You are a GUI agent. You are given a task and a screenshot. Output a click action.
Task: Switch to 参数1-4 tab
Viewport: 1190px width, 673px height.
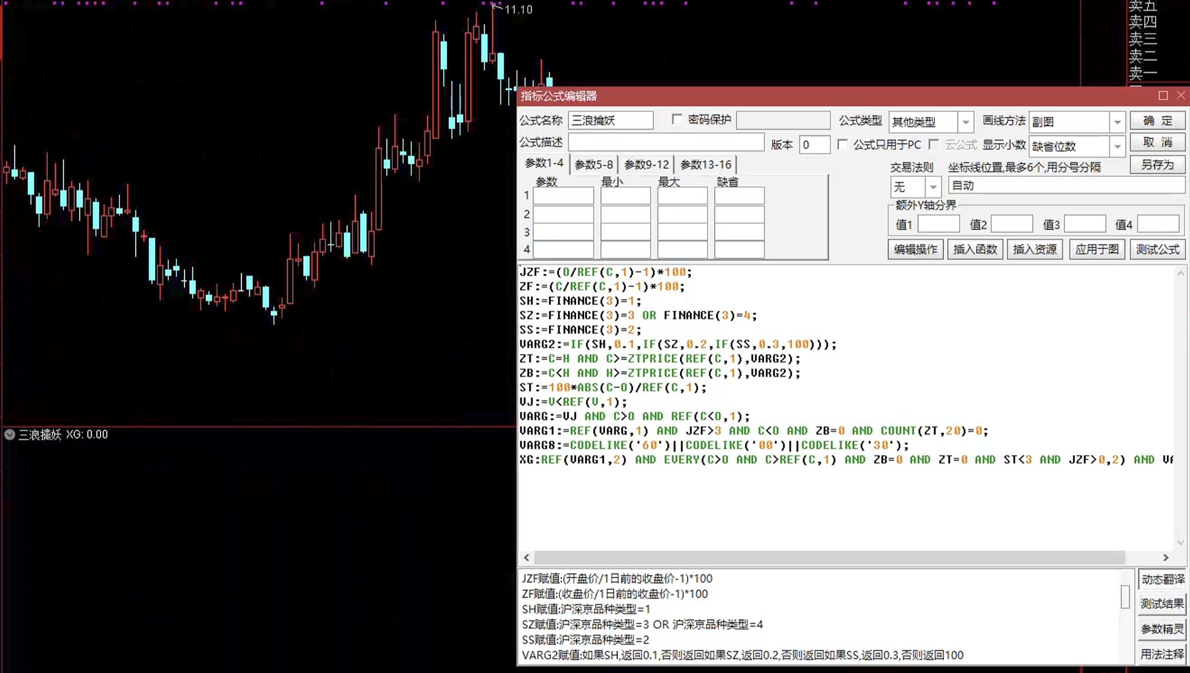544,164
